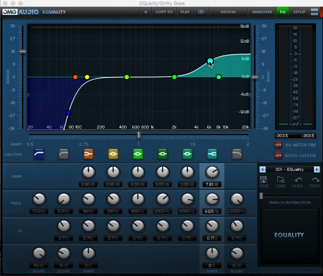
Task: Click the 73.0Hz frequency value field
Action: tap(39, 211)
